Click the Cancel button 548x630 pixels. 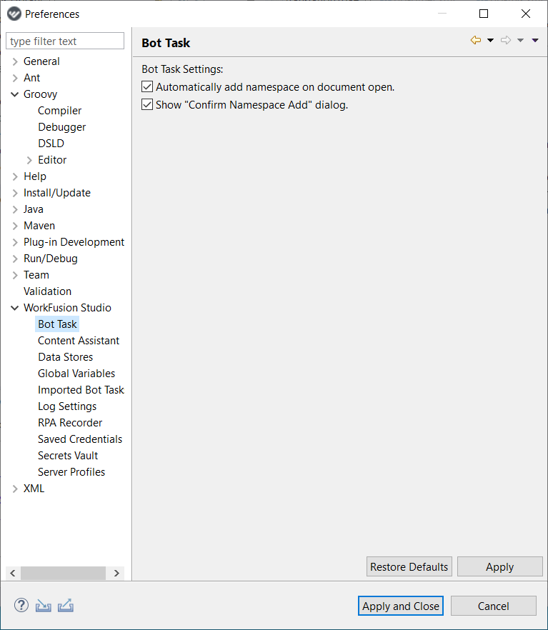(x=494, y=606)
